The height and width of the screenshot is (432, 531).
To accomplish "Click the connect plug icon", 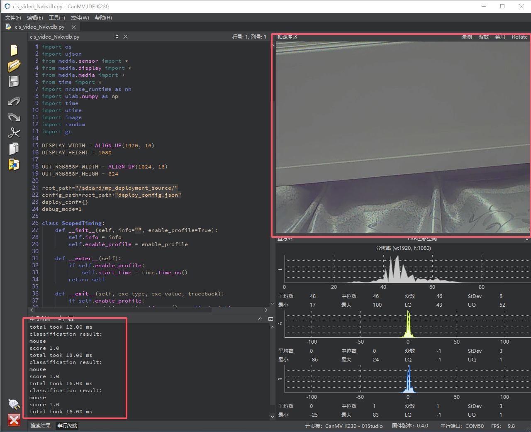I will pos(14,404).
